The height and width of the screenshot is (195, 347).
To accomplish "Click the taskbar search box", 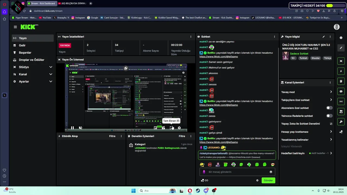I will 158,191.
